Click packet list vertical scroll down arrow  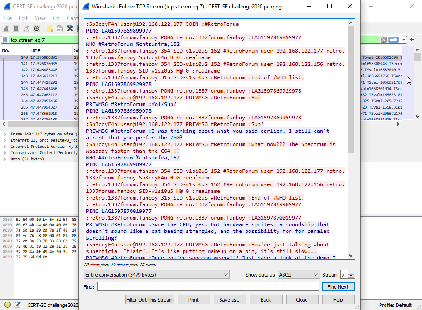coord(418,117)
